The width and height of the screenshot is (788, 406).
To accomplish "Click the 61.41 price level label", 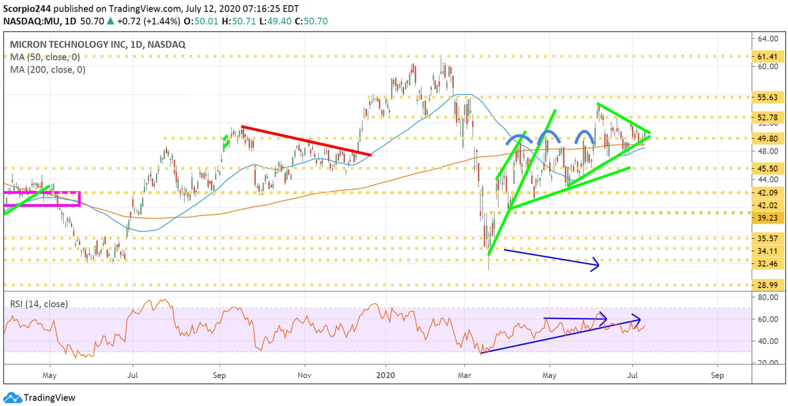I will pyautogui.click(x=768, y=56).
